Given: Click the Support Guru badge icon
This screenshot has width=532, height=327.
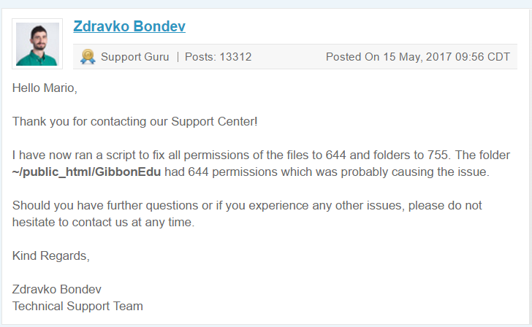Looking at the screenshot, I should (x=88, y=57).
